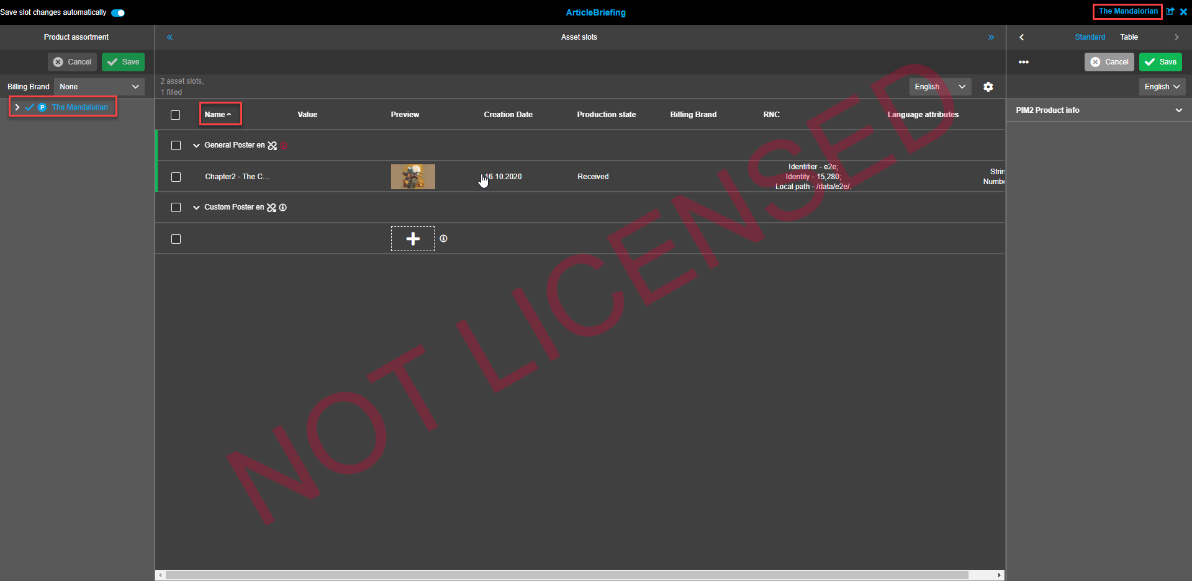Click the Identifier - e2e language attribute
This screenshot has height=581, width=1192.
813,167
